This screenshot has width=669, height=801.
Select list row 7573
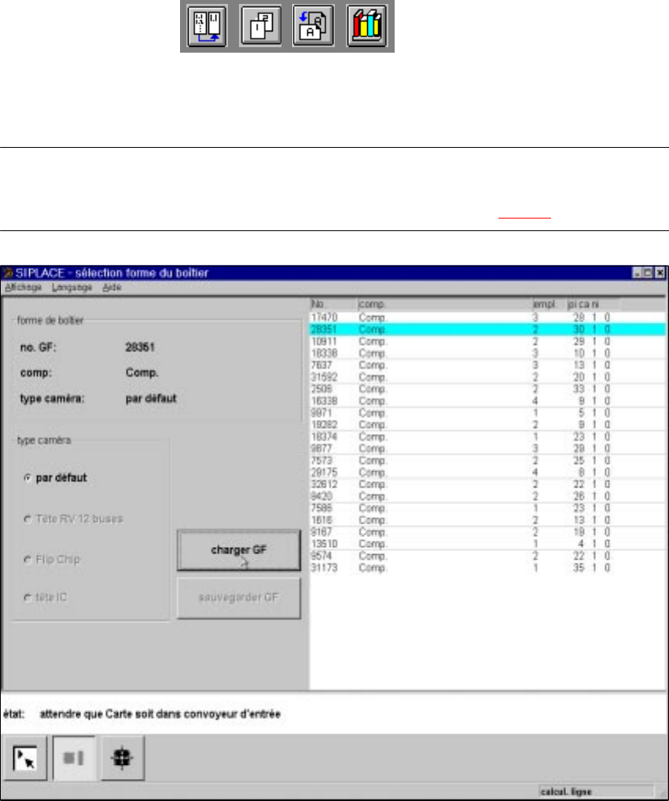tap(487, 461)
